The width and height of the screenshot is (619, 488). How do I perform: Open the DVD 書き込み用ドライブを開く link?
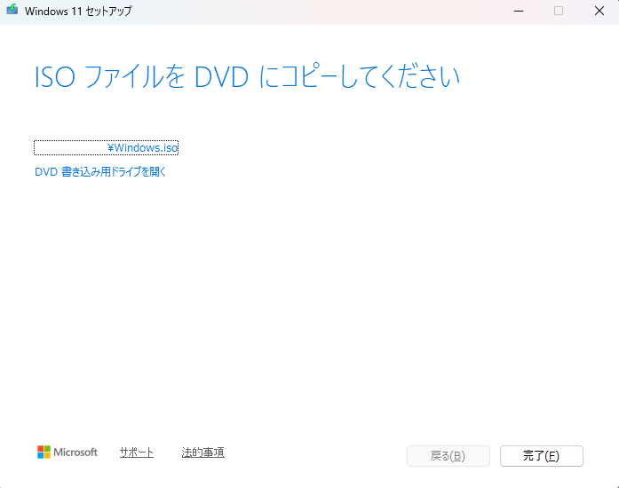coord(100,172)
